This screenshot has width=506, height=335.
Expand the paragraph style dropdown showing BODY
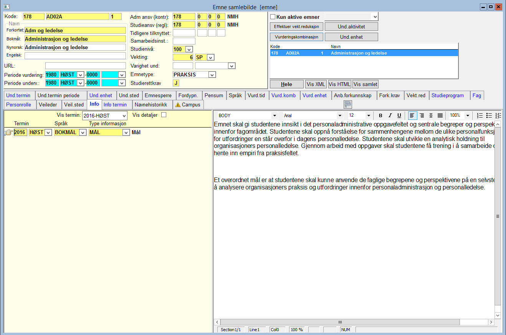pyautogui.click(x=274, y=116)
